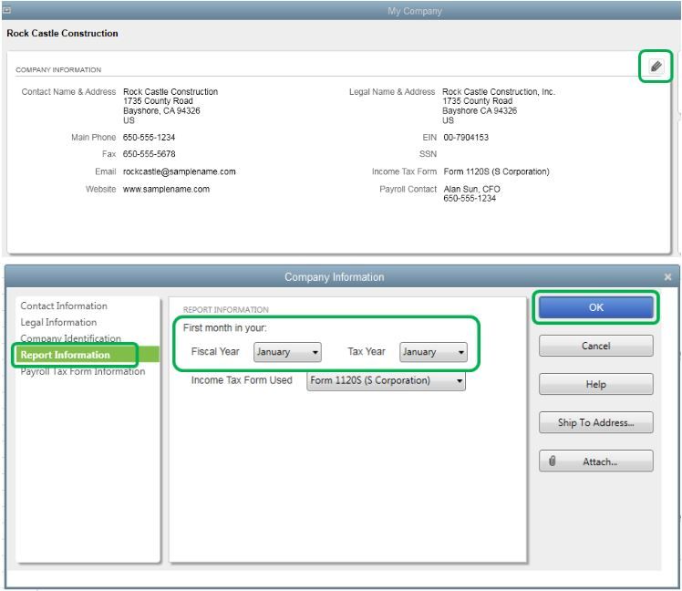
Task: Click the SSN label
Action: (x=428, y=153)
